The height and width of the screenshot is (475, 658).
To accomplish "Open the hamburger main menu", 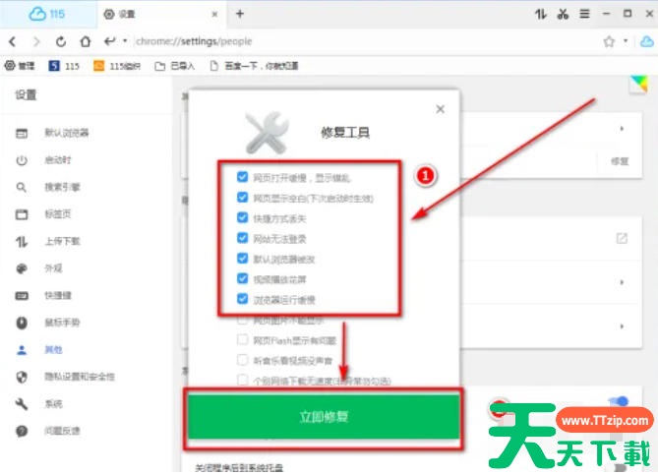I will 584,15.
